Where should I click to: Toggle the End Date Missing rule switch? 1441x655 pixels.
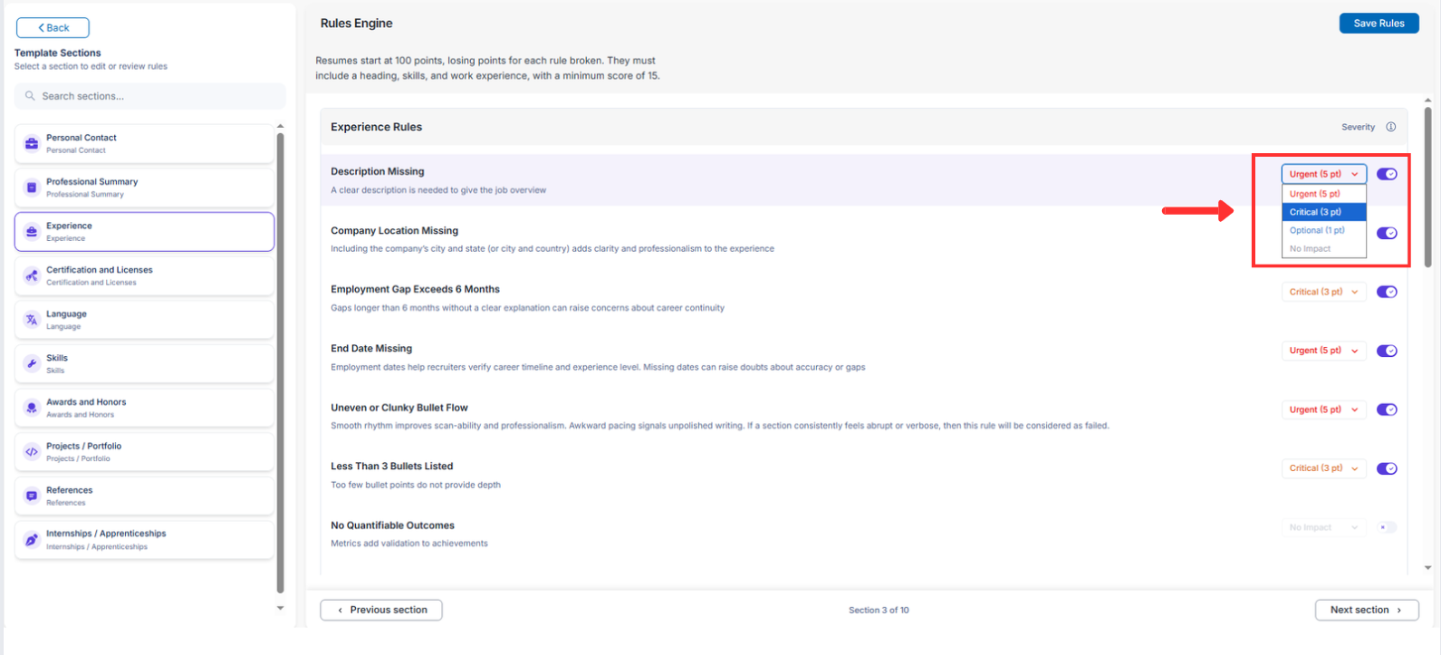[x=1387, y=351]
